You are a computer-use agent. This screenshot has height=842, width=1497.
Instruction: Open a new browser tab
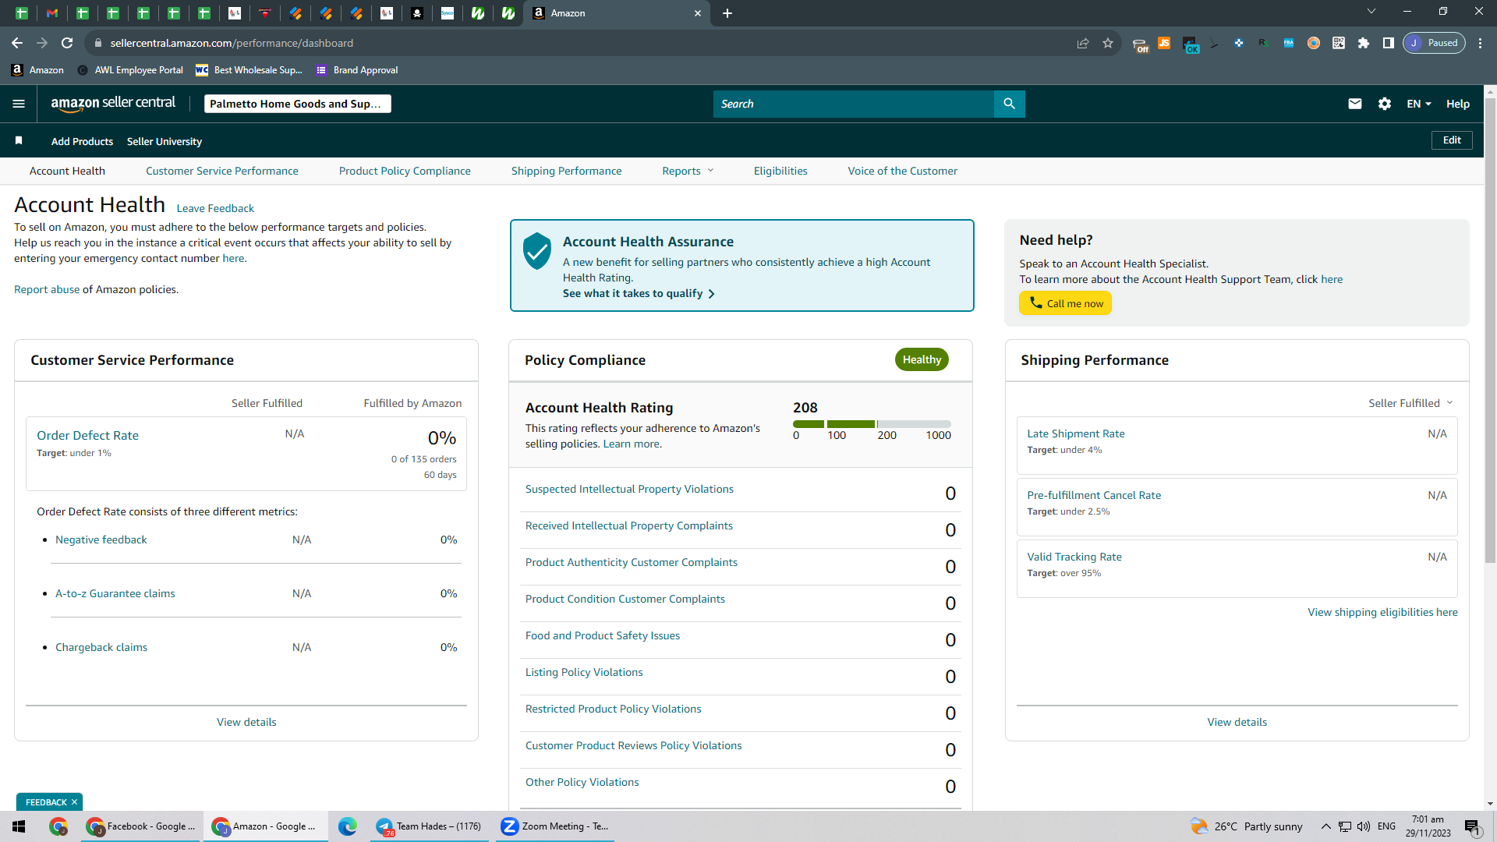point(727,13)
